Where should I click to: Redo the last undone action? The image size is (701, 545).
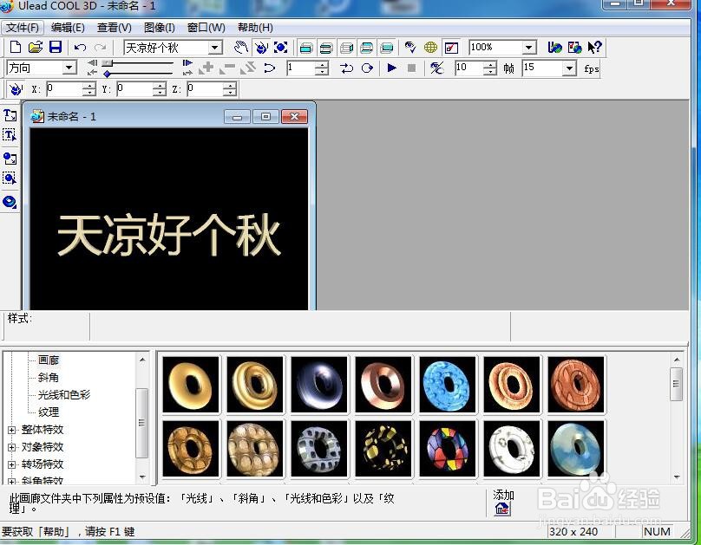tap(100, 48)
